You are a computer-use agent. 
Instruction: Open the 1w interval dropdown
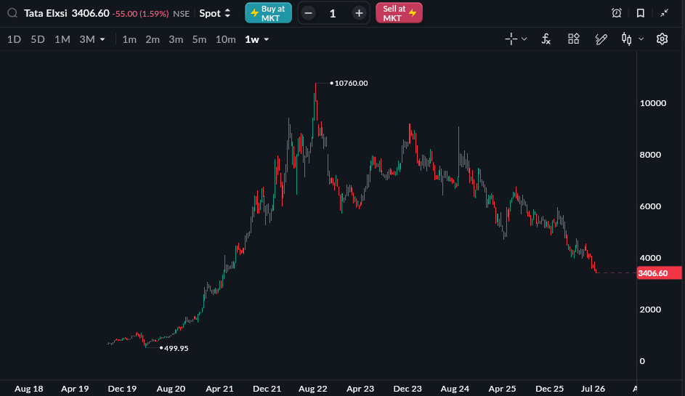coord(257,39)
